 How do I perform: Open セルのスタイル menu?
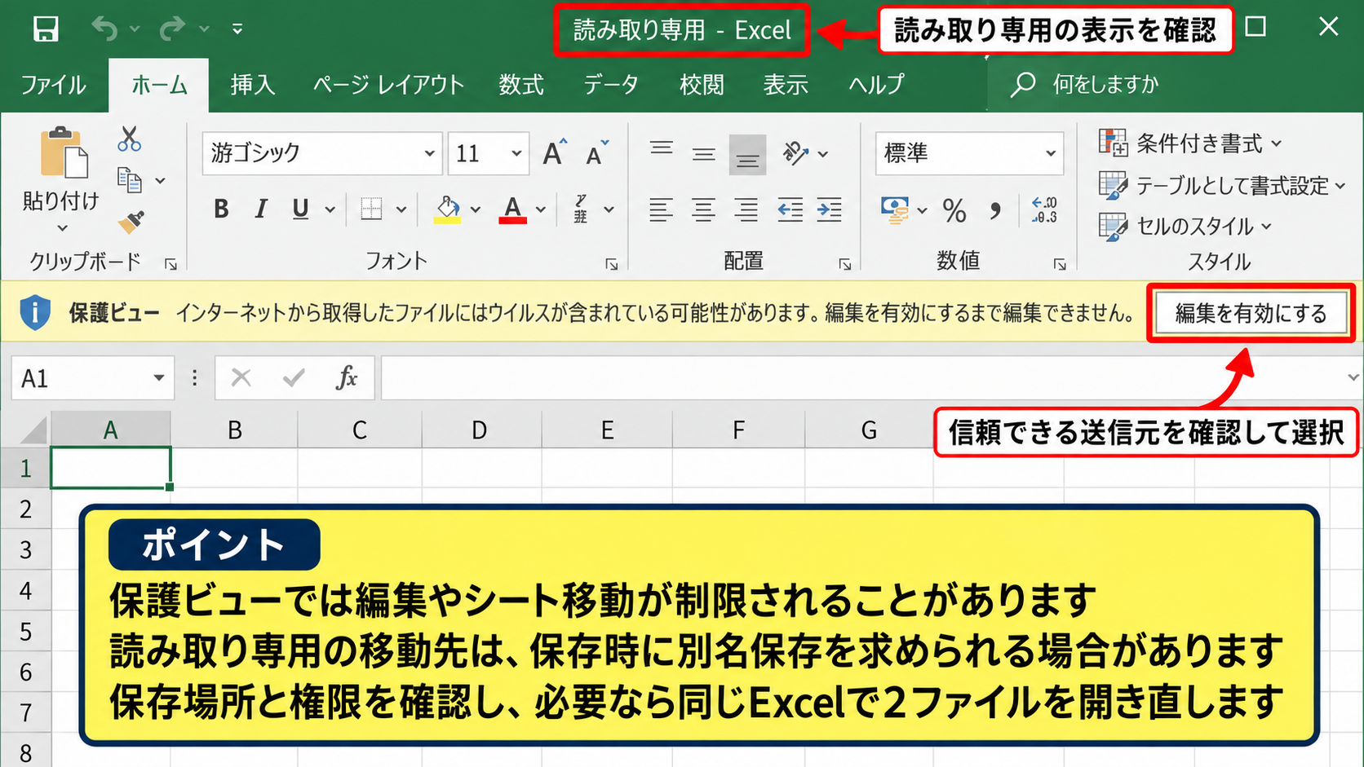pos(1185,226)
